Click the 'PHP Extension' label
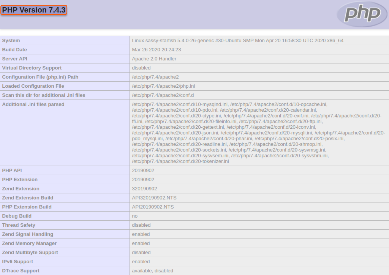 pyautogui.click(x=20, y=180)
